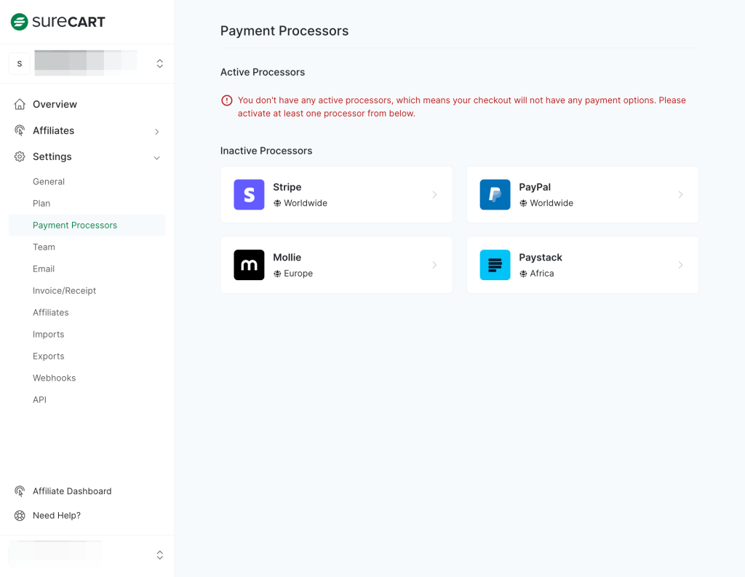Image resolution: width=745 pixels, height=577 pixels.
Task: Click the Invoice/Receipt settings link
Action: point(64,290)
